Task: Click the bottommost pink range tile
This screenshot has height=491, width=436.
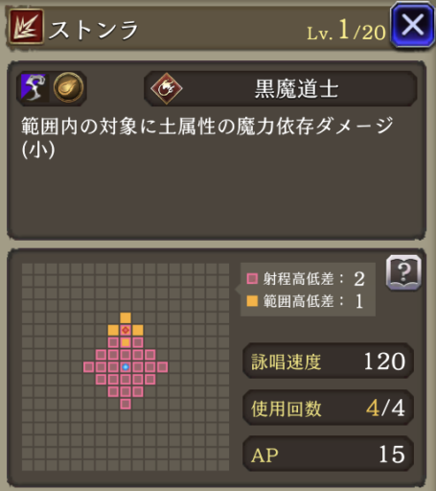Action: coord(126,404)
